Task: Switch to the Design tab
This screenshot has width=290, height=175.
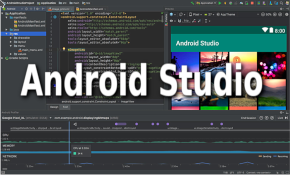Action: tap(54, 107)
